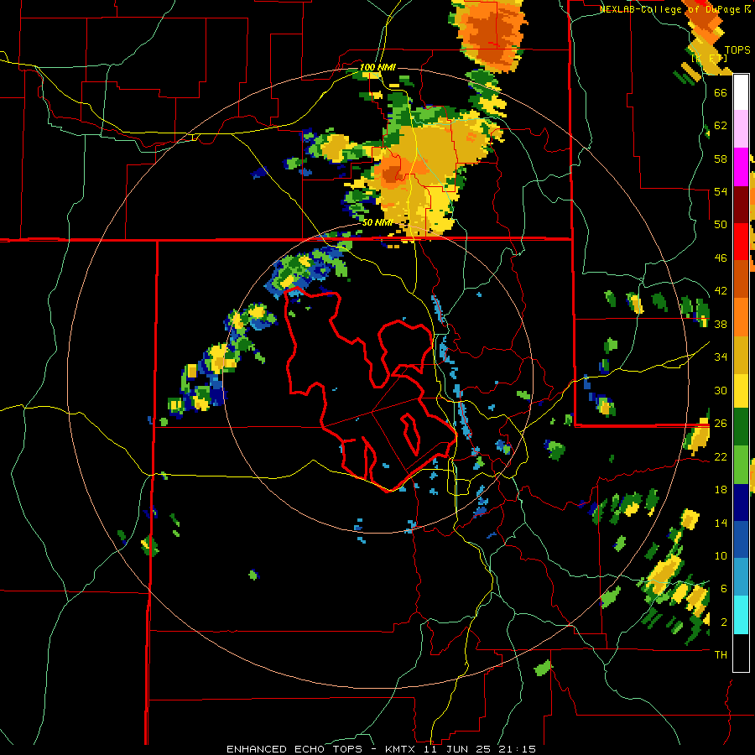Select the medium blue legend swatch

(741, 539)
